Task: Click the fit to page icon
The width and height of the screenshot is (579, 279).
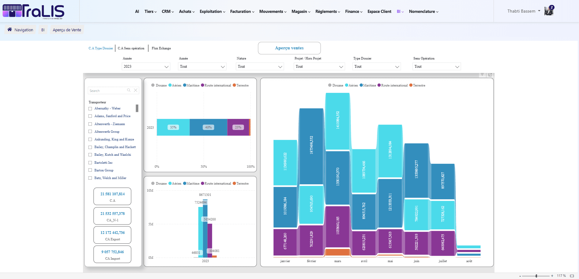Action: (x=572, y=276)
